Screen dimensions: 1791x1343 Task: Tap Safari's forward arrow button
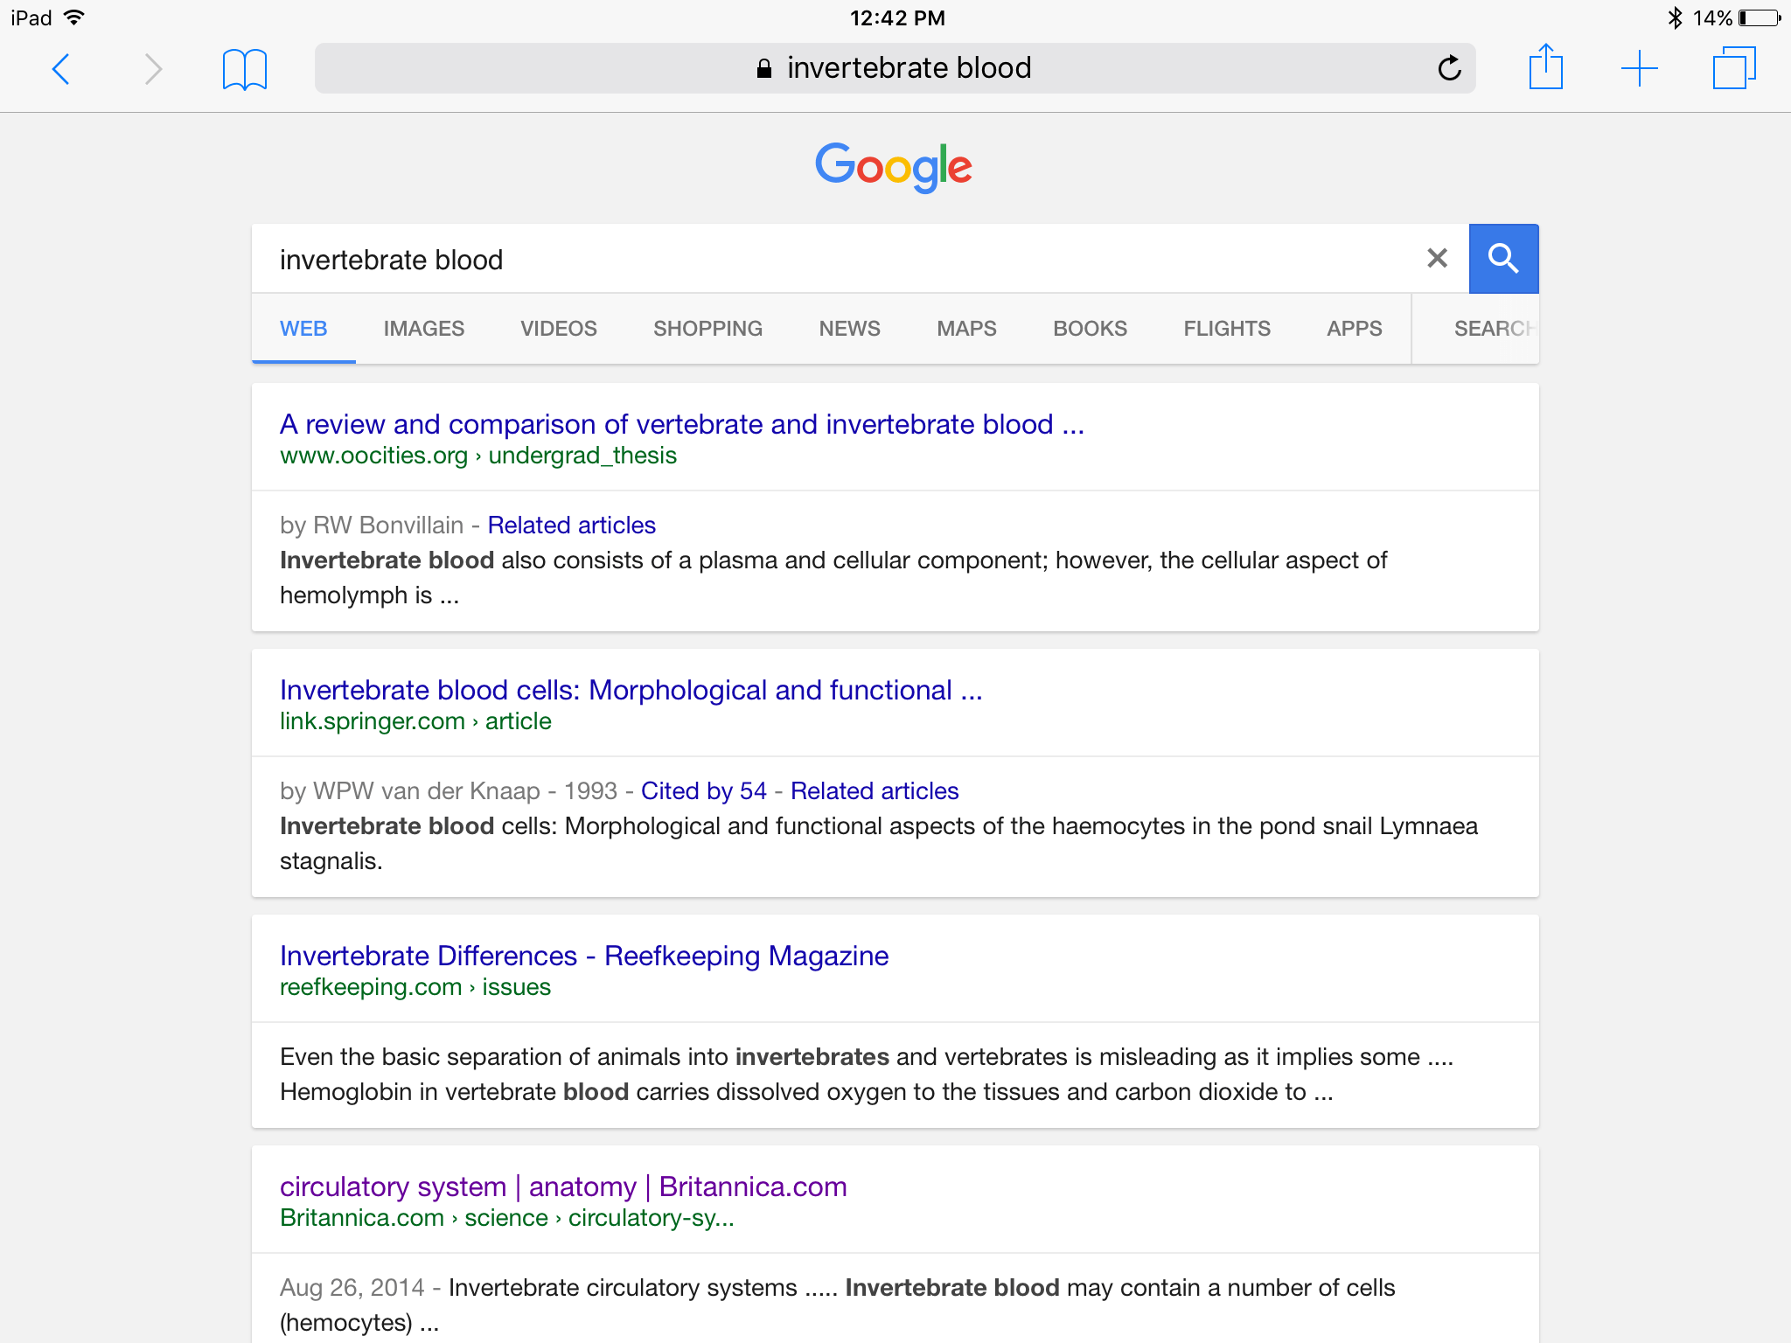[153, 69]
